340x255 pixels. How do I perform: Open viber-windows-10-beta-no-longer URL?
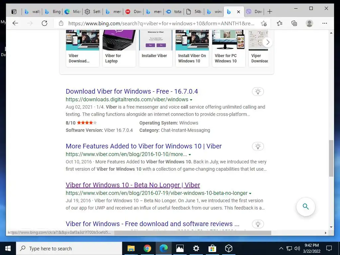coord(157,193)
